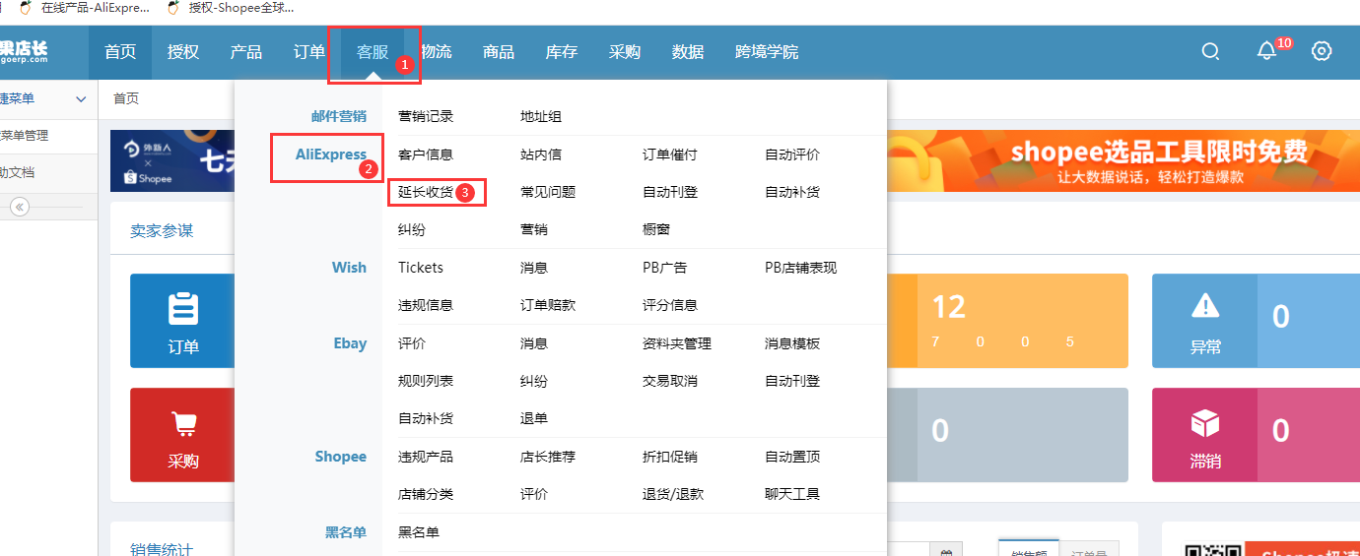1360x556 pixels.
Task: Select 自动评价 menu entry
Action: point(792,154)
